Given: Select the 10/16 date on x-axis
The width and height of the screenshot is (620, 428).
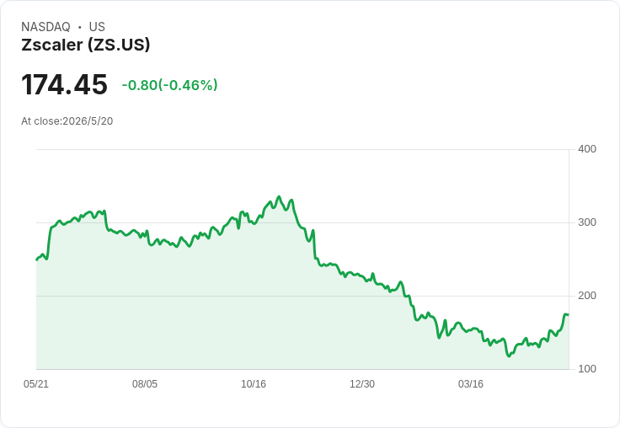Looking at the screenshot, I should click(254, 383).
